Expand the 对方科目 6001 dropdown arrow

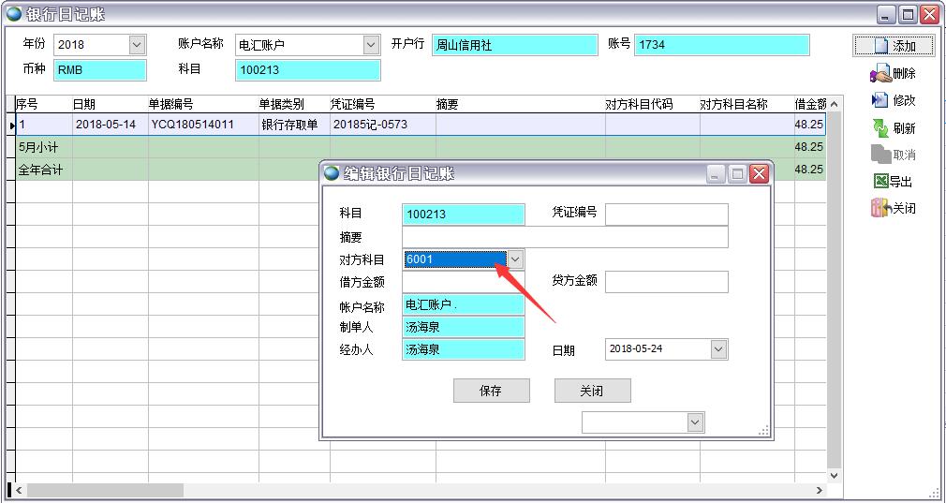(515, 259)
